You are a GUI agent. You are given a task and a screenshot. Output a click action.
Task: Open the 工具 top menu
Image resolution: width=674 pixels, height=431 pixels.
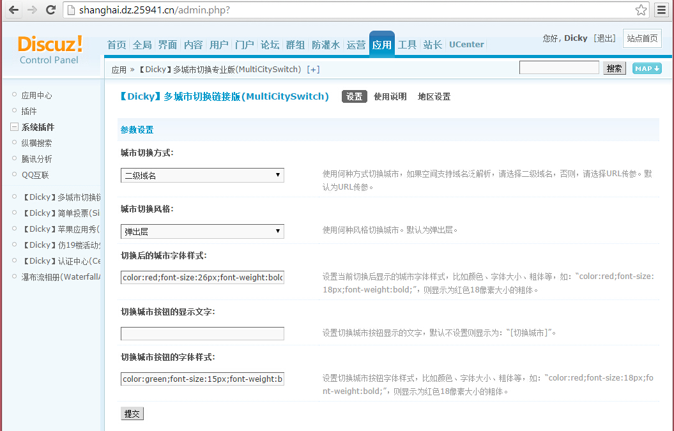pyautogui.click(x=407, y=45)
